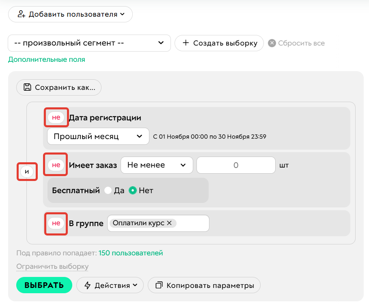369x305 pixels.
Task: Select the «Да» radio for «Бесплатный»
Action: 108,190
